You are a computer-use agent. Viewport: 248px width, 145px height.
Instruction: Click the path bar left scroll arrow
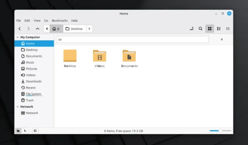coord(47,29)
